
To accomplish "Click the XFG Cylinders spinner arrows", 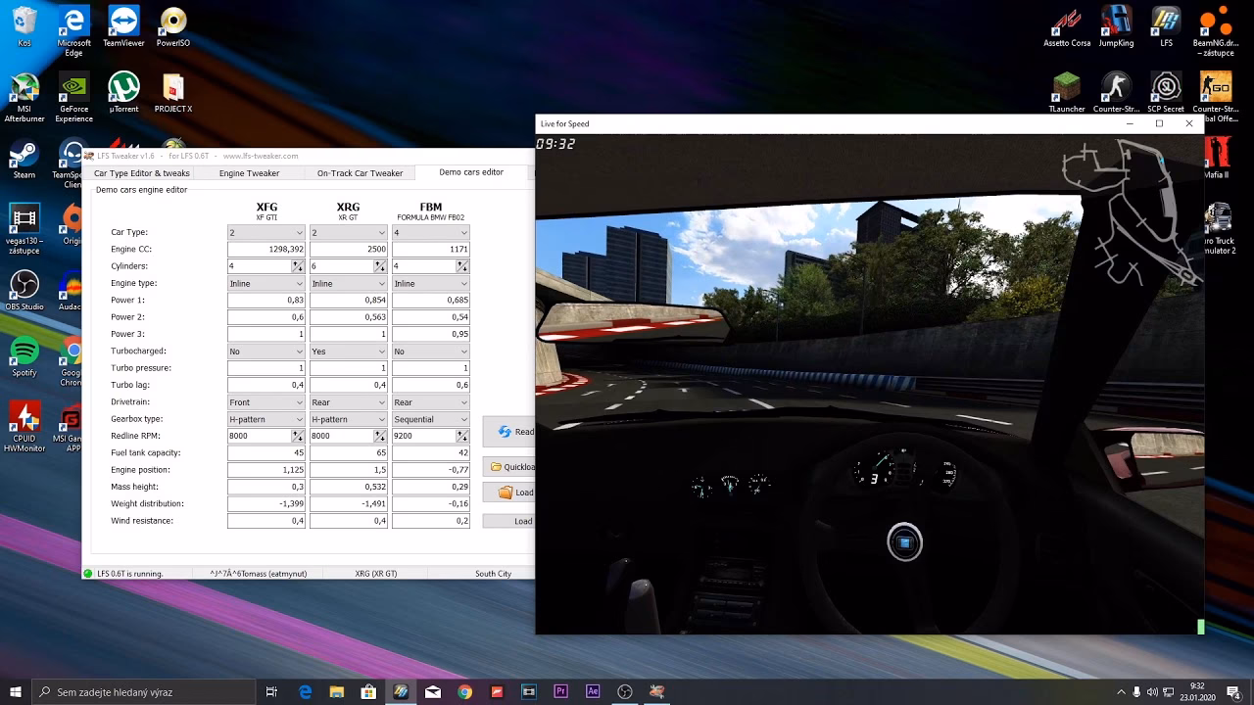I will coord(298,266).
